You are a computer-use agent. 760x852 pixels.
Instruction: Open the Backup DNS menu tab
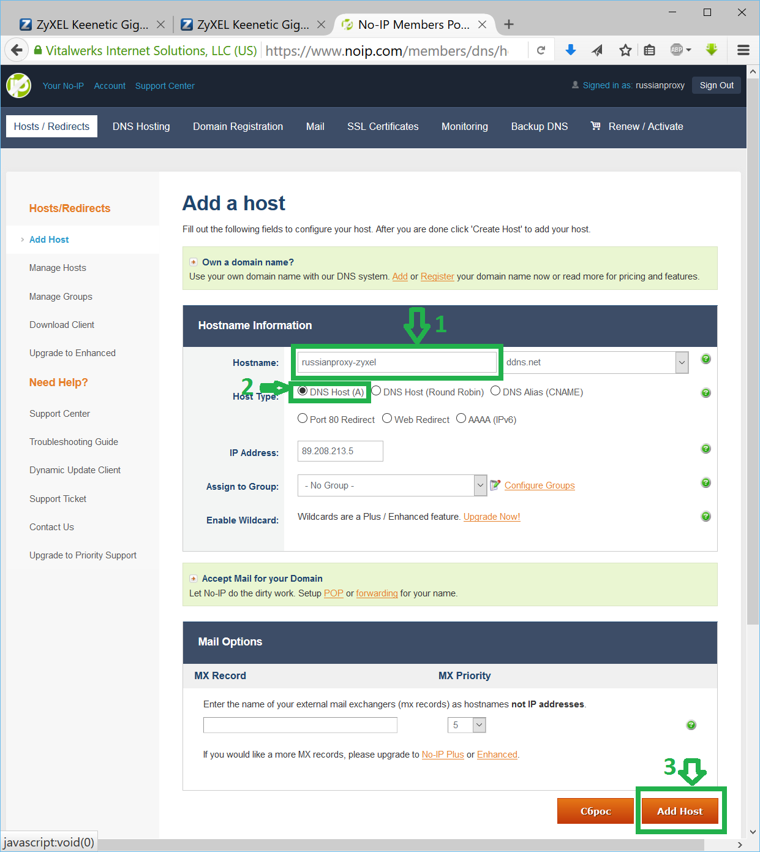(540, 126)
